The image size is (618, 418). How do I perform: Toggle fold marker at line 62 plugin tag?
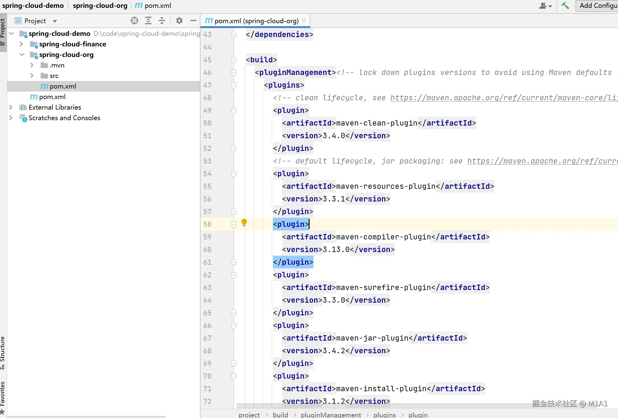point(234,275)
